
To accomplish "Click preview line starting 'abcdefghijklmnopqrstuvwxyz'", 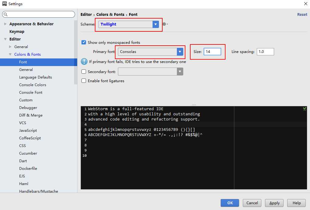I will [x=142, y=130].
